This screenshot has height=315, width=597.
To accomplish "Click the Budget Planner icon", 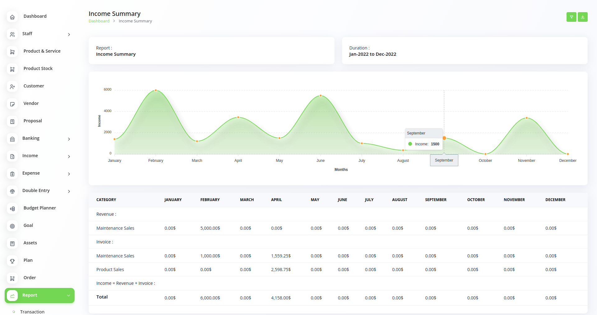I will [x=12, y=209].
